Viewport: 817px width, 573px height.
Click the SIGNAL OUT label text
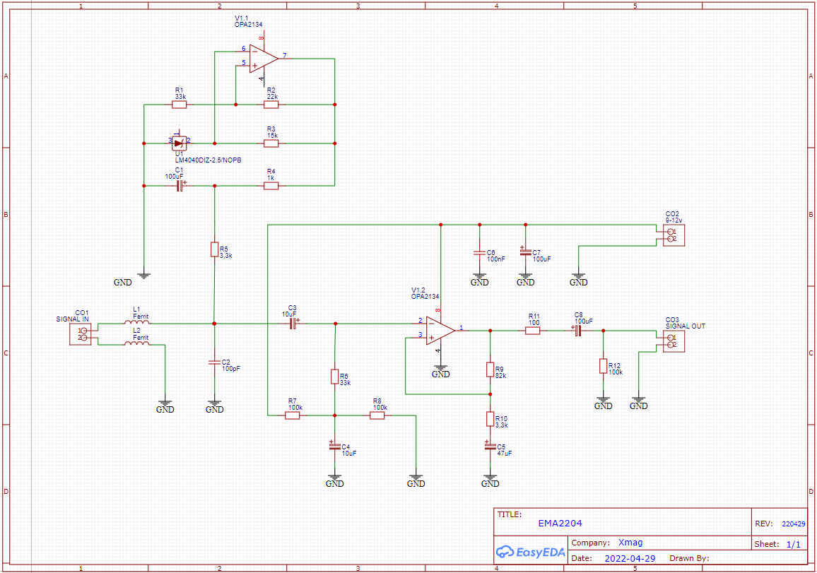685,326
